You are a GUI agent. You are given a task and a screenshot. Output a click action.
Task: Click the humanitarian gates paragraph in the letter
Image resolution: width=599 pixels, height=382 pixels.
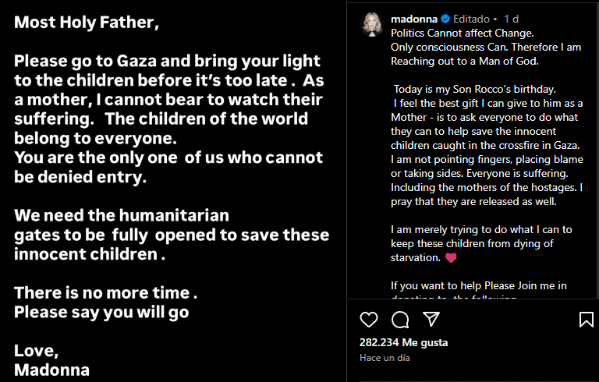coord(172,235)
